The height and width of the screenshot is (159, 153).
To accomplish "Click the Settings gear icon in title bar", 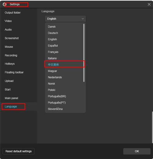I will 4,4.
